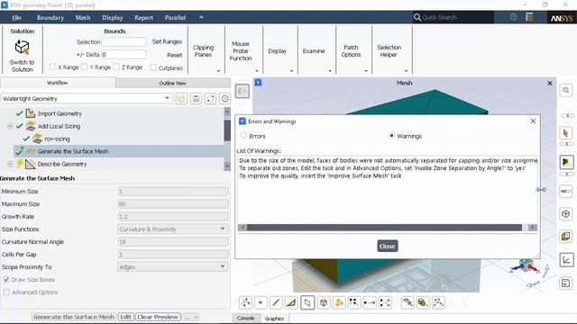Image resolution: width=577 pixels, height=324 pixels.
Task: Click the stacked squares view icon
Action: (x=566, y=236)
